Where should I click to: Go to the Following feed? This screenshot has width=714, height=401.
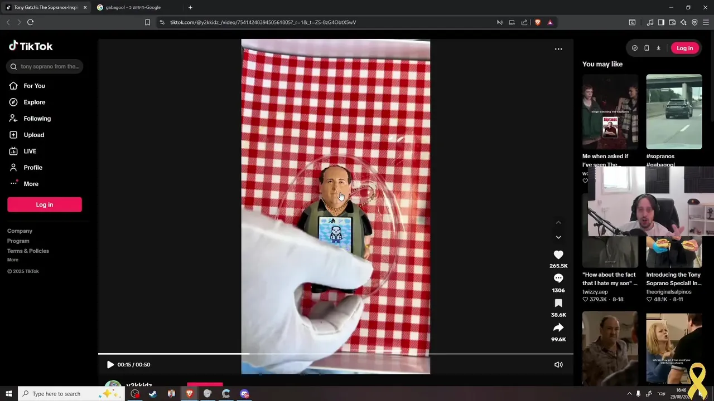30,119
